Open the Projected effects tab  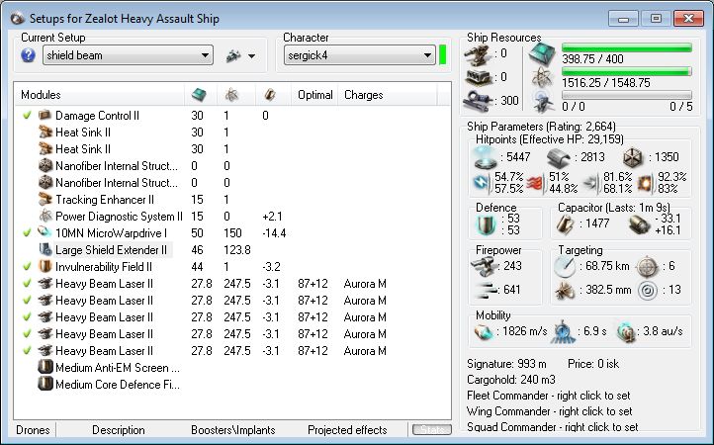[x=347, y=430]
